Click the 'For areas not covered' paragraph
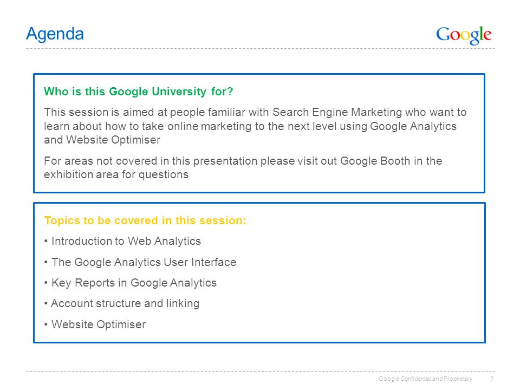Image resolution: width=520 pixels, height=390 pixels. [243, 168]
